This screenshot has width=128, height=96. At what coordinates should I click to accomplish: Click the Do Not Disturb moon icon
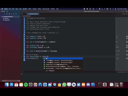coord(102,9)
